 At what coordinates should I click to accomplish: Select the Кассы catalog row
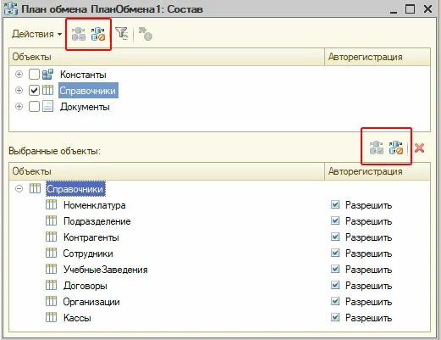pyautogui.click(x=77, y=318)
